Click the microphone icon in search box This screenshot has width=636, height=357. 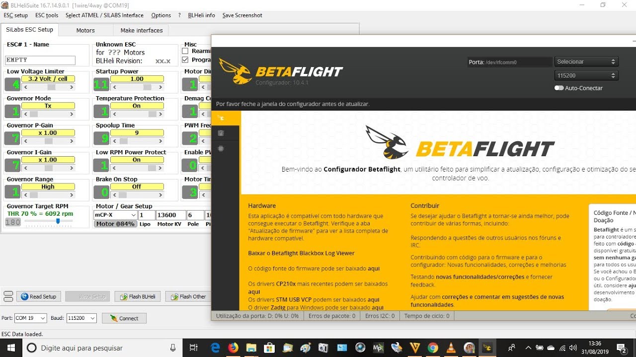click(x=173, y=348)
